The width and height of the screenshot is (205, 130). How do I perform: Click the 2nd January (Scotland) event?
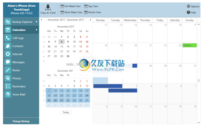tap(123, 90)
